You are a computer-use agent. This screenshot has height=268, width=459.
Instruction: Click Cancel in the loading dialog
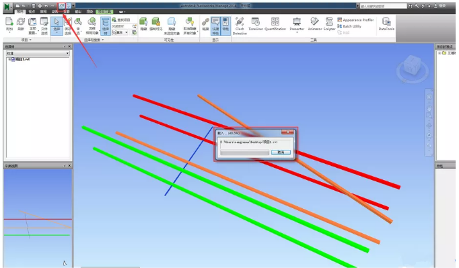(281, 152)
